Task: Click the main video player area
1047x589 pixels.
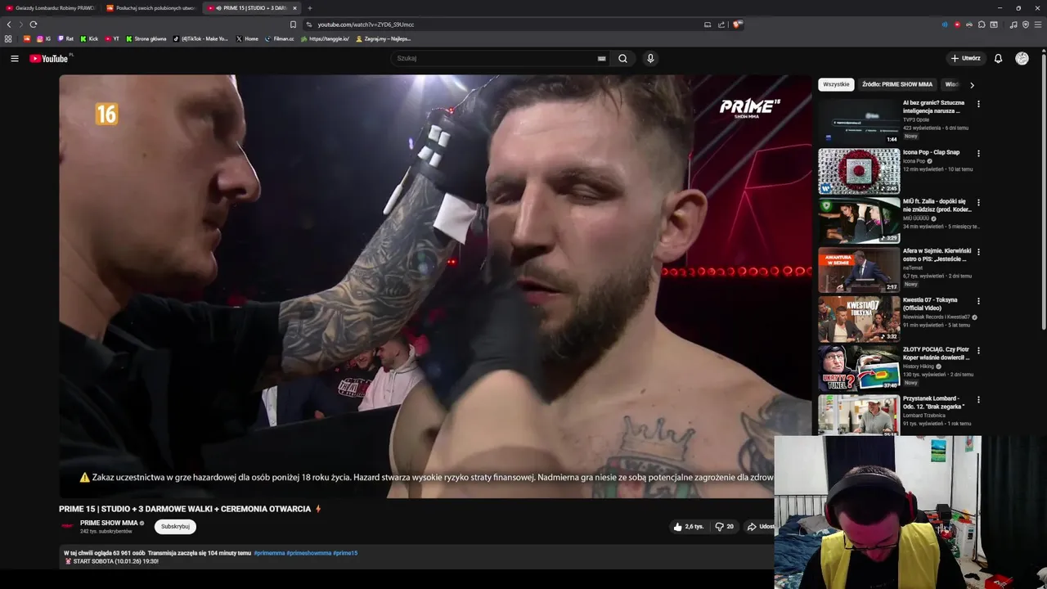Action: click(434, 286)
